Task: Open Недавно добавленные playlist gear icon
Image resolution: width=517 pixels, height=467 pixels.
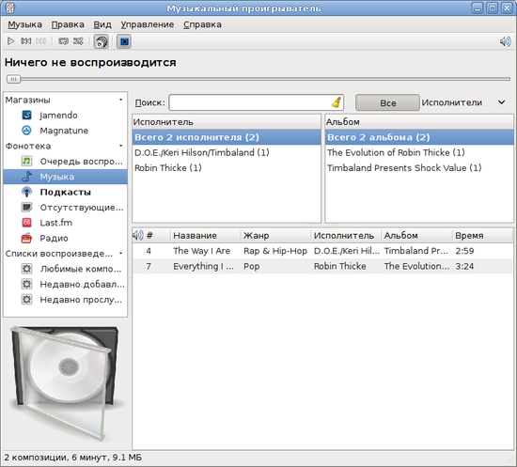Action: tap(26, 284)
